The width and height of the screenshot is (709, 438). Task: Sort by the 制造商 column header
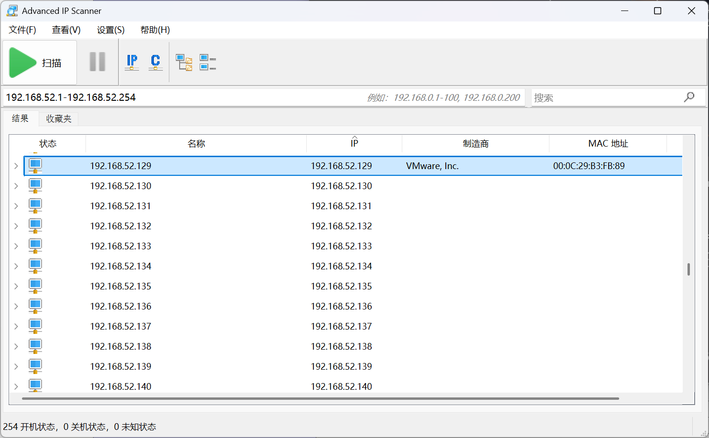point(475,144)
